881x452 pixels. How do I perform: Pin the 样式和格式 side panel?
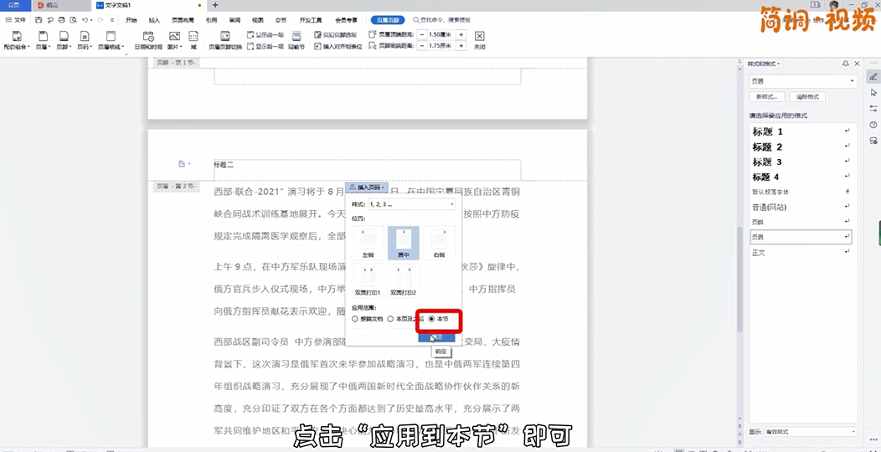846,64
